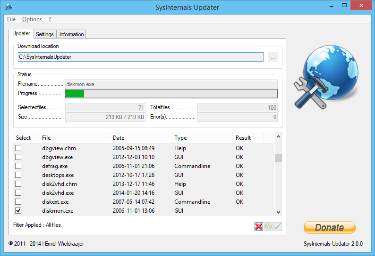Open the Options menu
The width and height of the screenshot is (375, 256).
[x=32, y=19]
